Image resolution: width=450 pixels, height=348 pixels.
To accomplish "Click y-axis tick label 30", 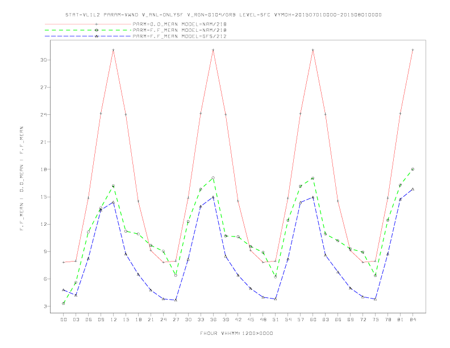I will click(43, 60).
